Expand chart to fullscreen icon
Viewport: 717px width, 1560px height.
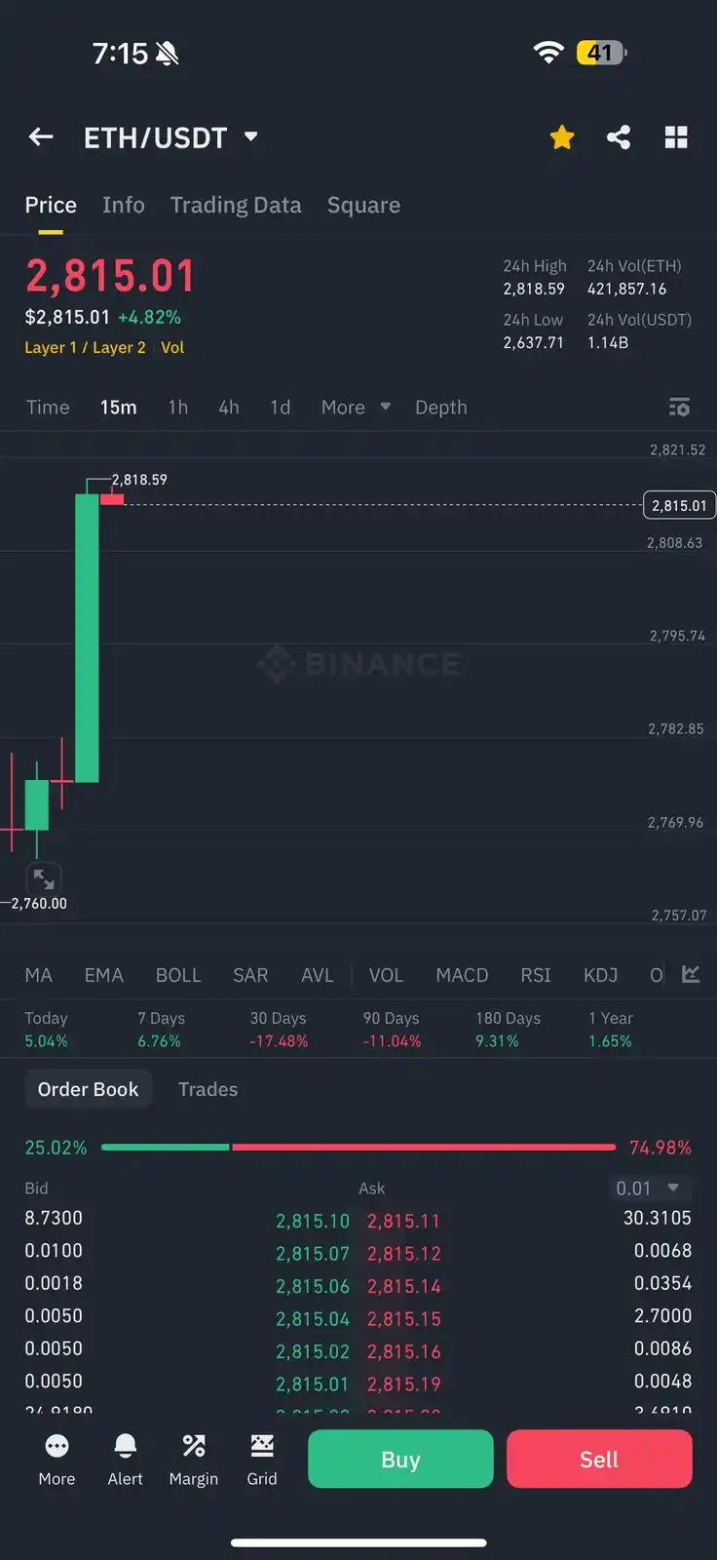43,878
